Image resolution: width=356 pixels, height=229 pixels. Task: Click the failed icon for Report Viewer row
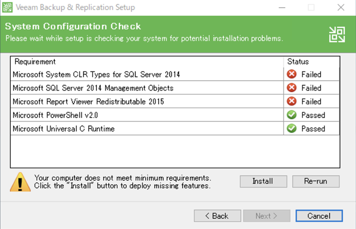coord(292,101)
